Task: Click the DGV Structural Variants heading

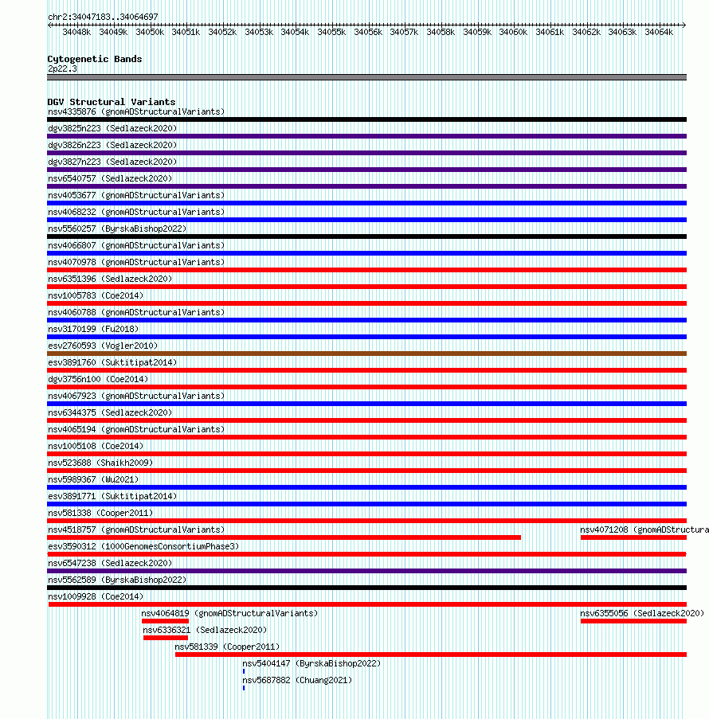Action: [112, 102]
